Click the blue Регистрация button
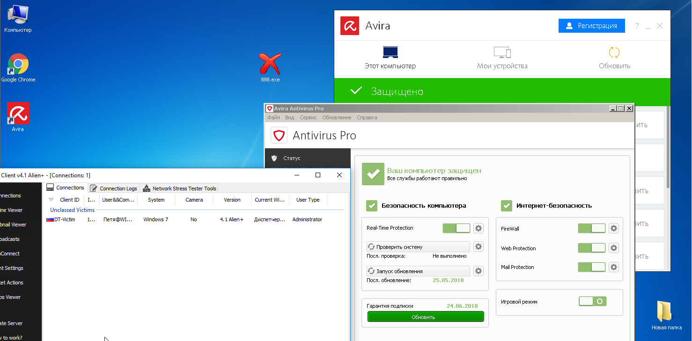This screenshot has height=341, width=692. click(x=592, y=26)
